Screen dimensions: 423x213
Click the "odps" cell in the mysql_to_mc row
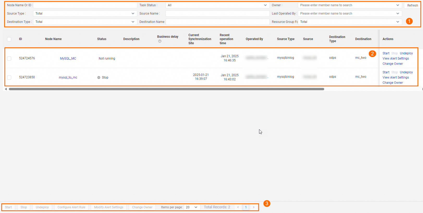pos(333,77)
